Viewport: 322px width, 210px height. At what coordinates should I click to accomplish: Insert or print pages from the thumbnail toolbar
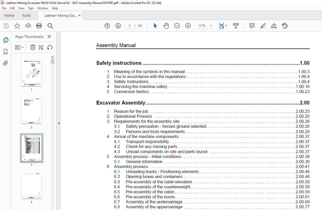41,47
